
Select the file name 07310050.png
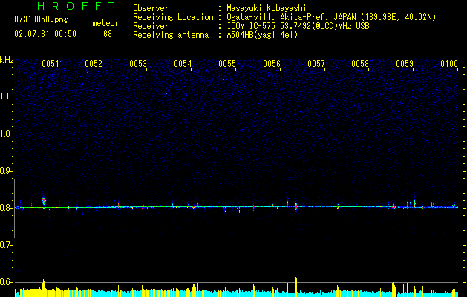(41, 20)
